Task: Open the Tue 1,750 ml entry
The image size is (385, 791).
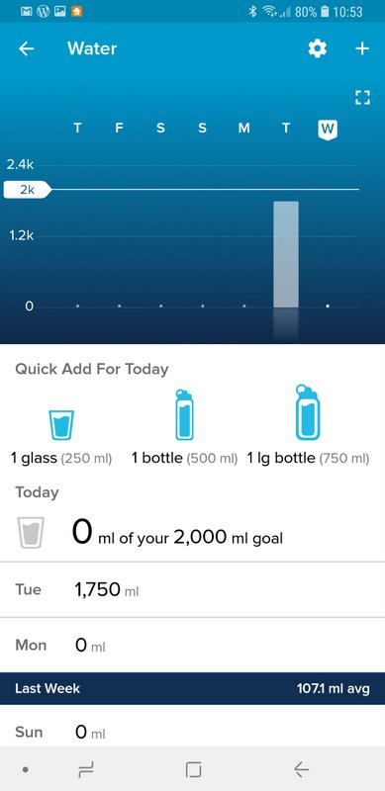Action: tap(192, 589)
